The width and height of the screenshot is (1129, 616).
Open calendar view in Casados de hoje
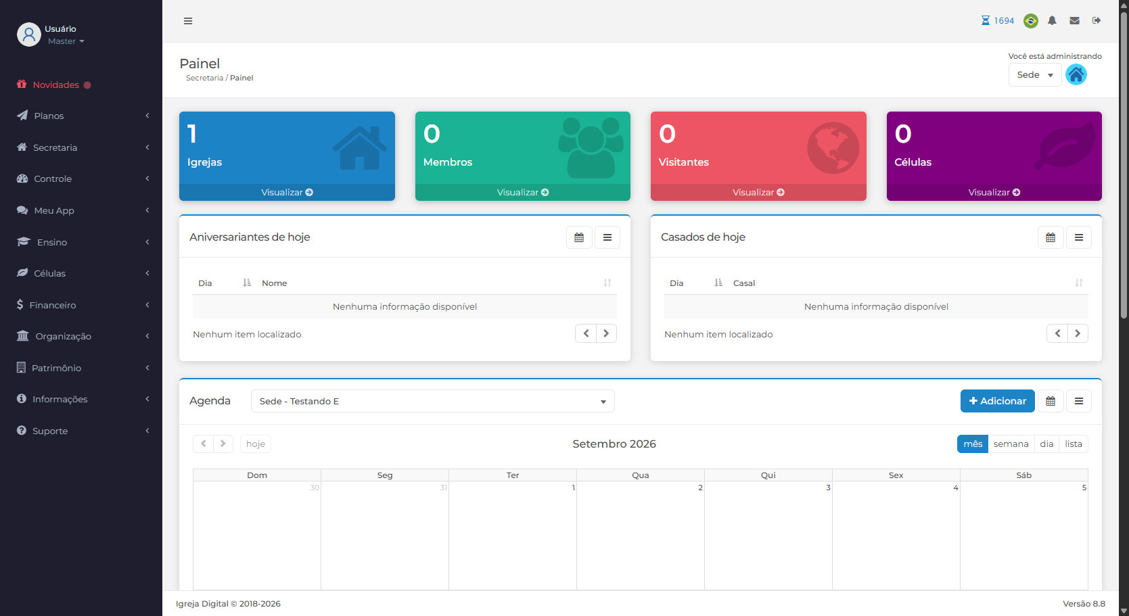click(x=1051, y=237)
